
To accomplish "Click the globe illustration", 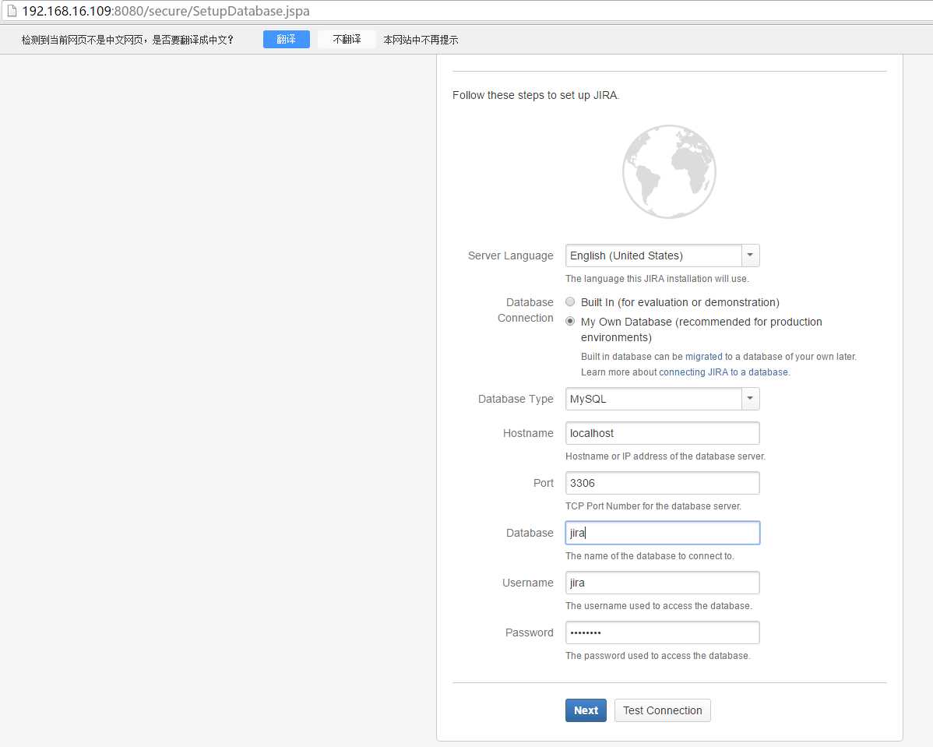I will [670, 171].
